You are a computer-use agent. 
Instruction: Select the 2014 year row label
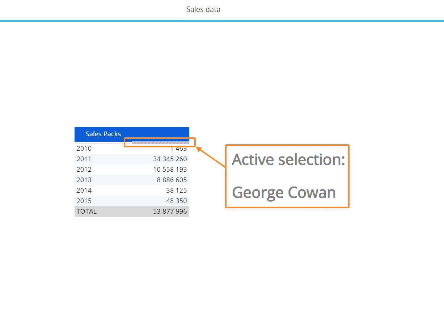[x=84, y=190]
